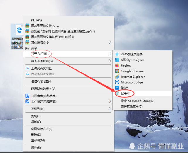Open the file with Microsoft Edge
The image size is (188, 153).
point(143,82)
